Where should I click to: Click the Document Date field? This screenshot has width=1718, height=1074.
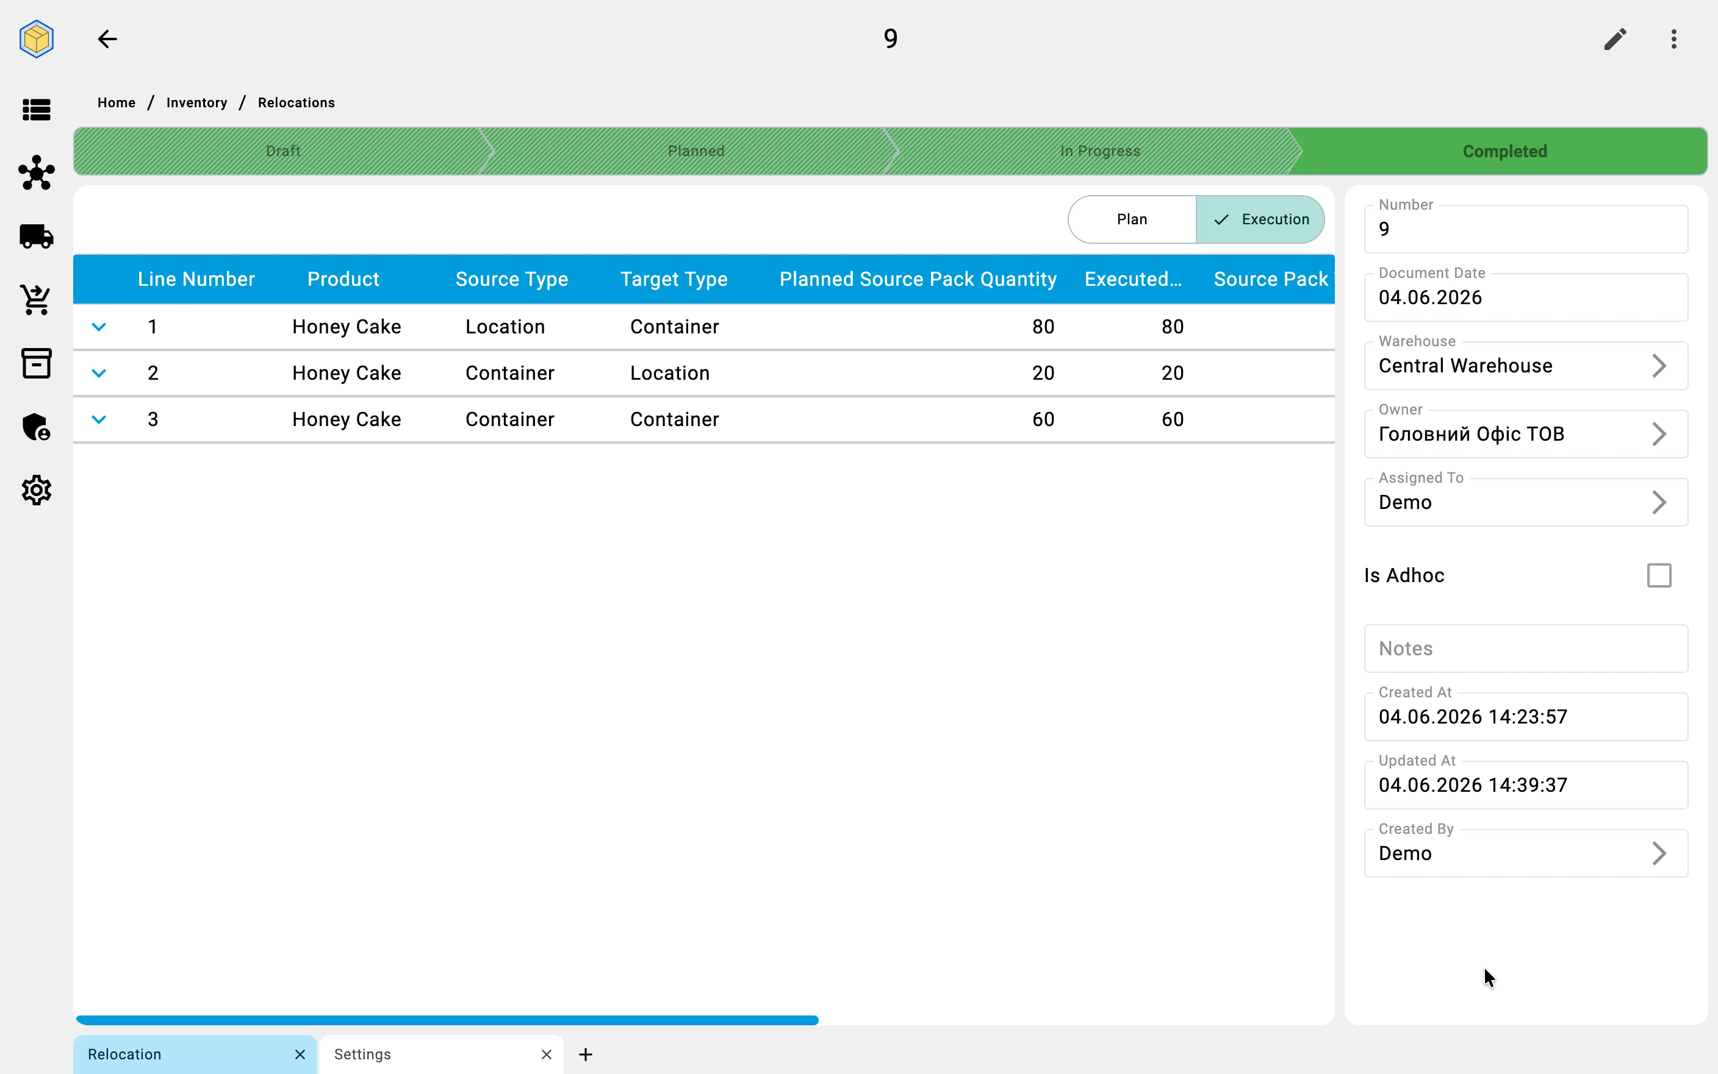(1525, 297)
